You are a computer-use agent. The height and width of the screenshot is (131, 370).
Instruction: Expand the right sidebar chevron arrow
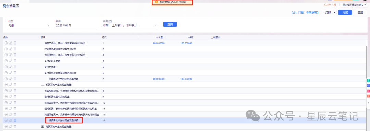click(368, 103)
